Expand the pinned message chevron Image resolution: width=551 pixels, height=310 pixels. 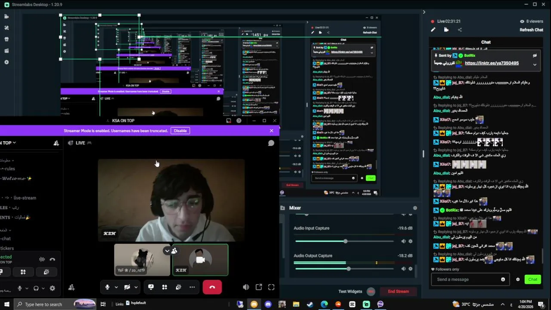coord(535,65)
